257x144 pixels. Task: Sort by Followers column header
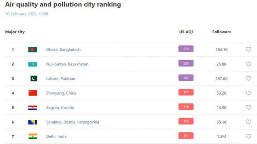tap(222, 32)
